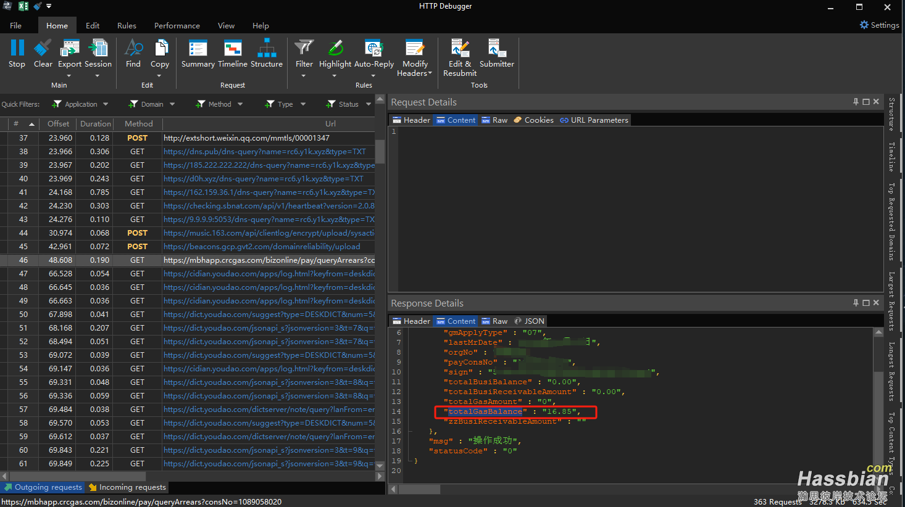Image resolution: width=905 pixels, height=507 pixels.
Task: Select request row 44 music.163.com
Action: tap(188, 233)
